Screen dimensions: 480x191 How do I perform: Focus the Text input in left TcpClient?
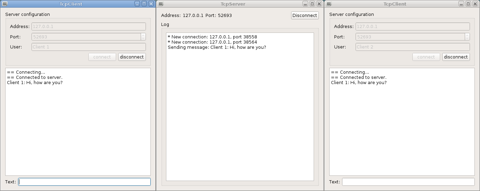click(84, 182)
